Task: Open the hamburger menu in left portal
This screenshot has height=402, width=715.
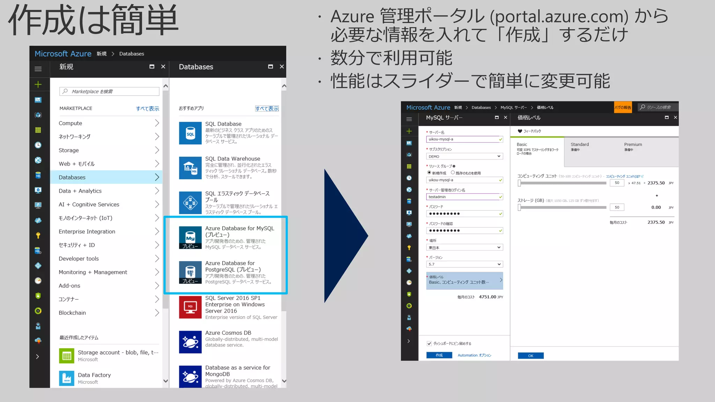Action: click(38, 69)
